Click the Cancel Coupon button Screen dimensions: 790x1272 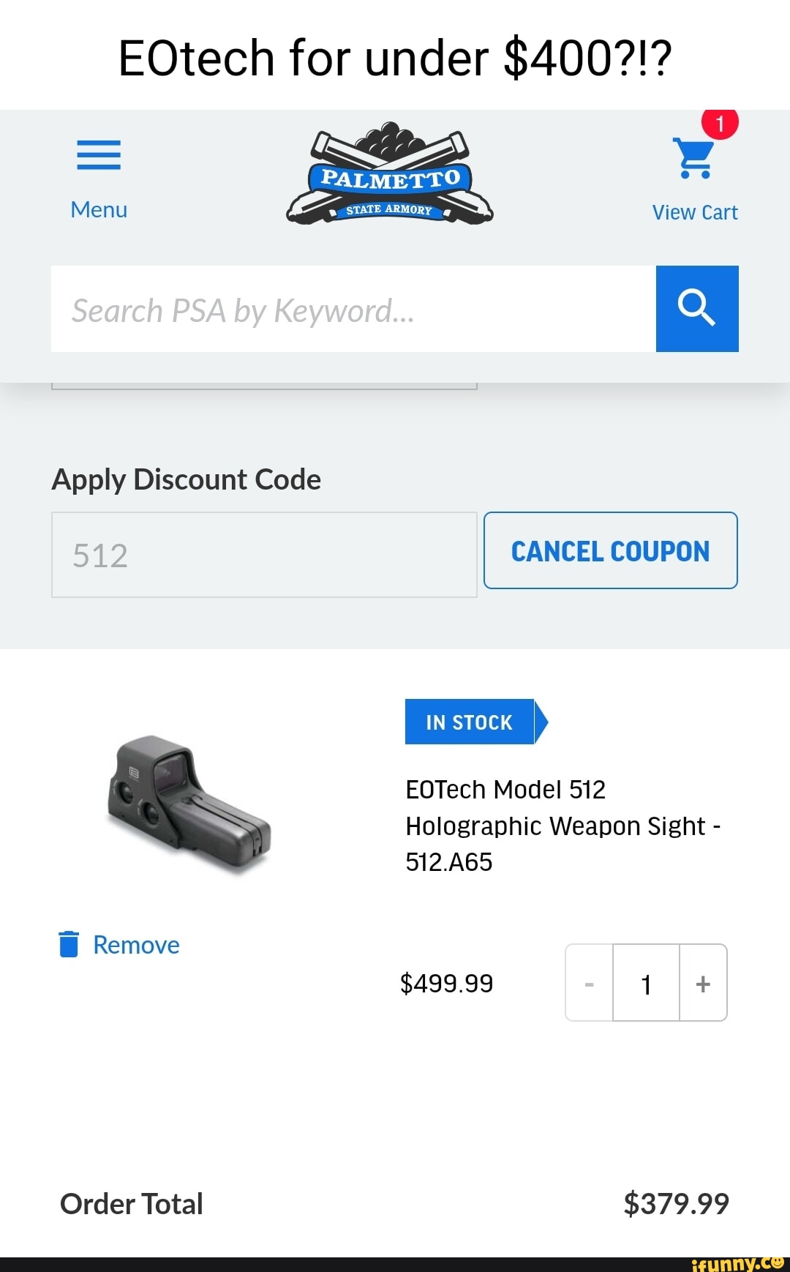tap(610, 551)
